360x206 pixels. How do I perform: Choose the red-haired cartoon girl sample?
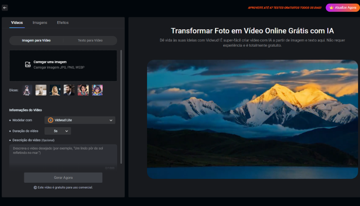pos(83,90)
